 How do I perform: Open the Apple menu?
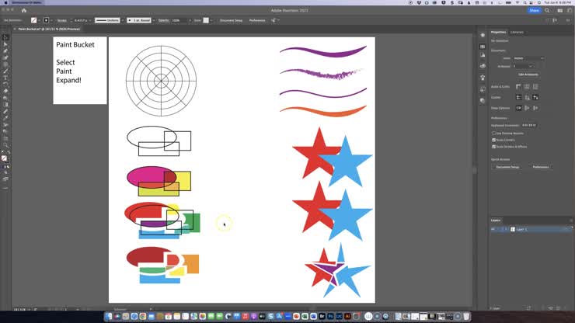(x=5, y=2)
